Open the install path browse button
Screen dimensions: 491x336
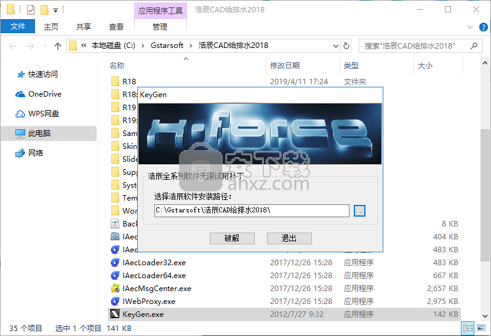pyautogui.click(x=359, y=210)
